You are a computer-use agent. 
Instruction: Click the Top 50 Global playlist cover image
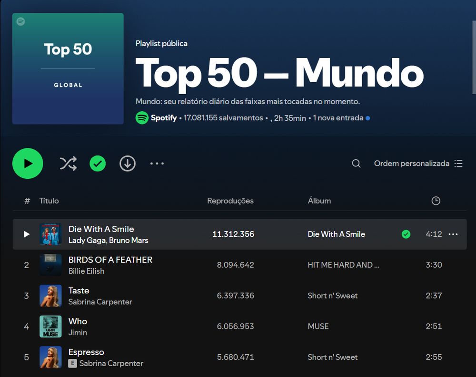[x=68, y=68]
